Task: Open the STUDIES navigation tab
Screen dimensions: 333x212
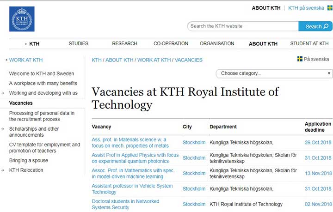Action: pos(78,44)
